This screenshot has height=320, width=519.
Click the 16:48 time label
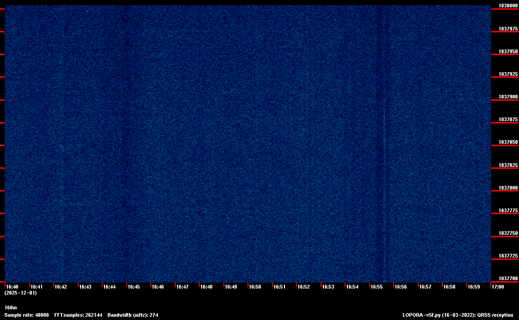coord(207,287)
